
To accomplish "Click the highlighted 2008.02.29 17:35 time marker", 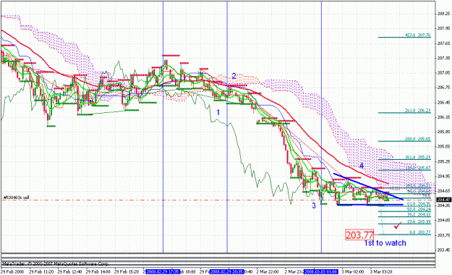I will point(163,272).
